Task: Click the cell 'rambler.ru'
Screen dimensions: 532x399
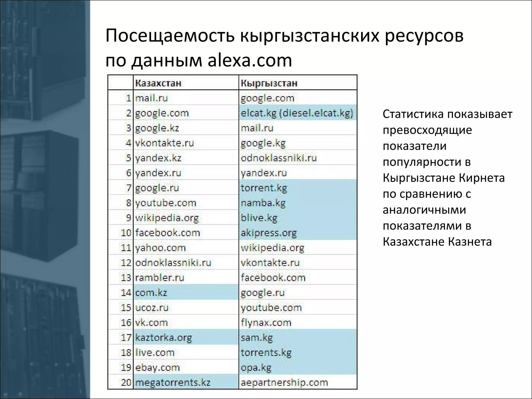Action: pos(186,277)
